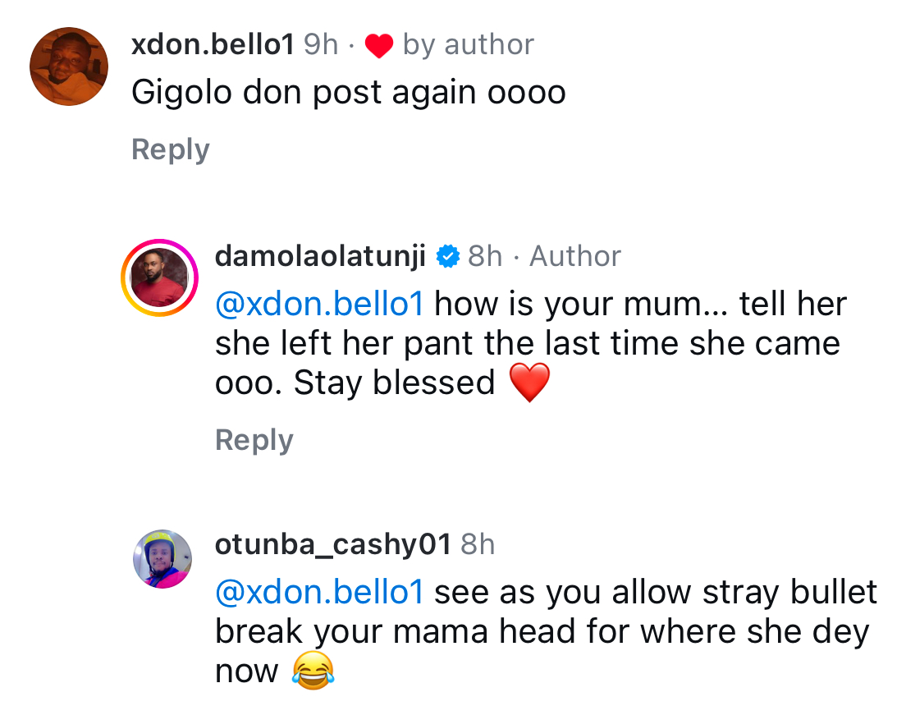
Task: Click the 'by author' label text
Action: pyautogui.click(x=467, y=44)
